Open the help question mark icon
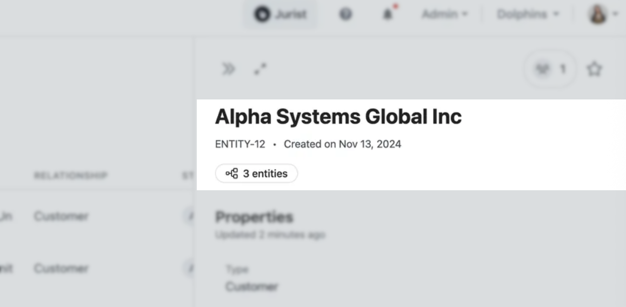Screen dimensions: 626x307 click(x=345, y=15)
